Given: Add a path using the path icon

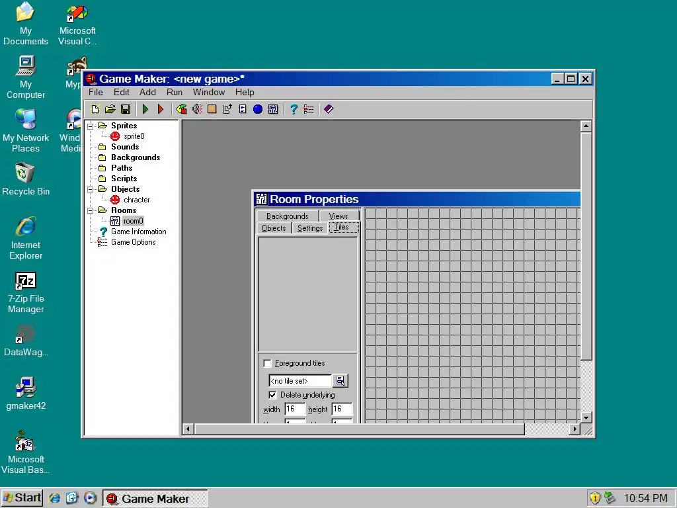Looking at the screenshot, I should point(227,109).
